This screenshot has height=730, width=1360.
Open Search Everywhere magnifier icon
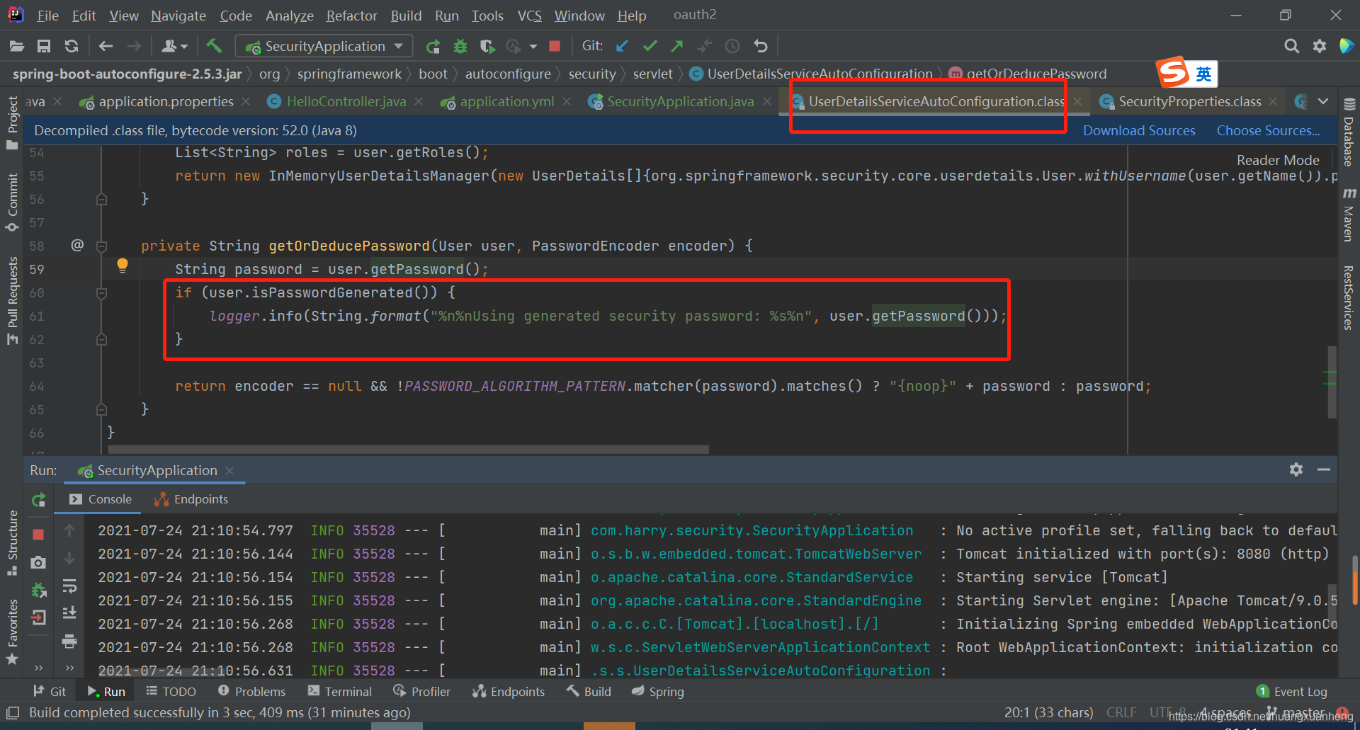click(1291, 46)
